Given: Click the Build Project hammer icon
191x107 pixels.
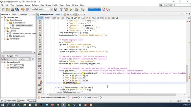Looking at the screenshot, I should (61, 9).
